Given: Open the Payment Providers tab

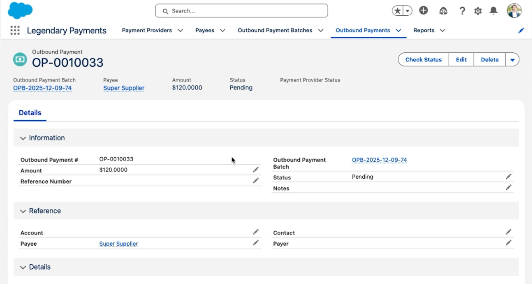Looking at the screenshot, I should coord(147,30).
